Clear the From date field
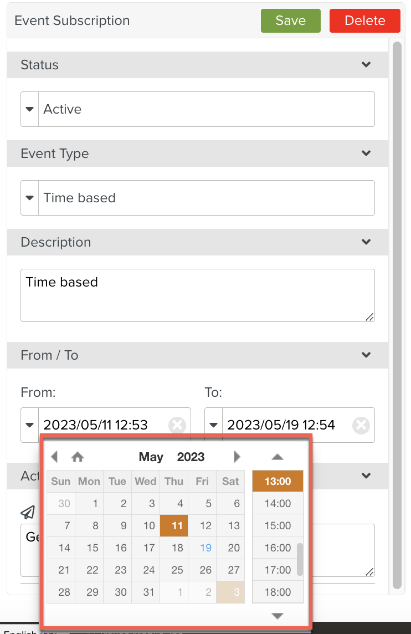The image size is (411, 634). tap(177, 425)
